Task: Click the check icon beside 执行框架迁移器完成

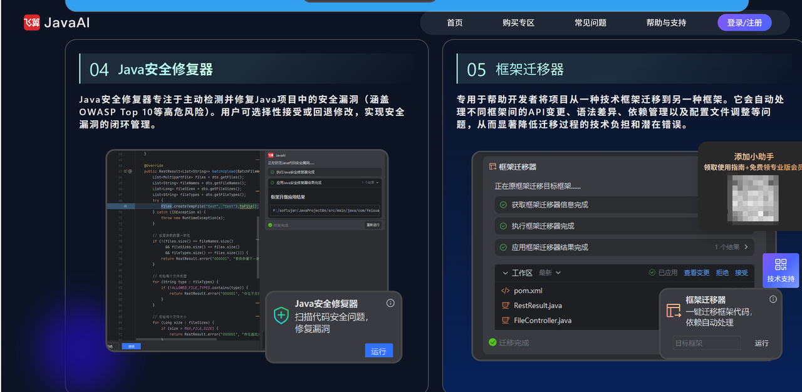Action: pyautogui.click(x=503, y=226)
